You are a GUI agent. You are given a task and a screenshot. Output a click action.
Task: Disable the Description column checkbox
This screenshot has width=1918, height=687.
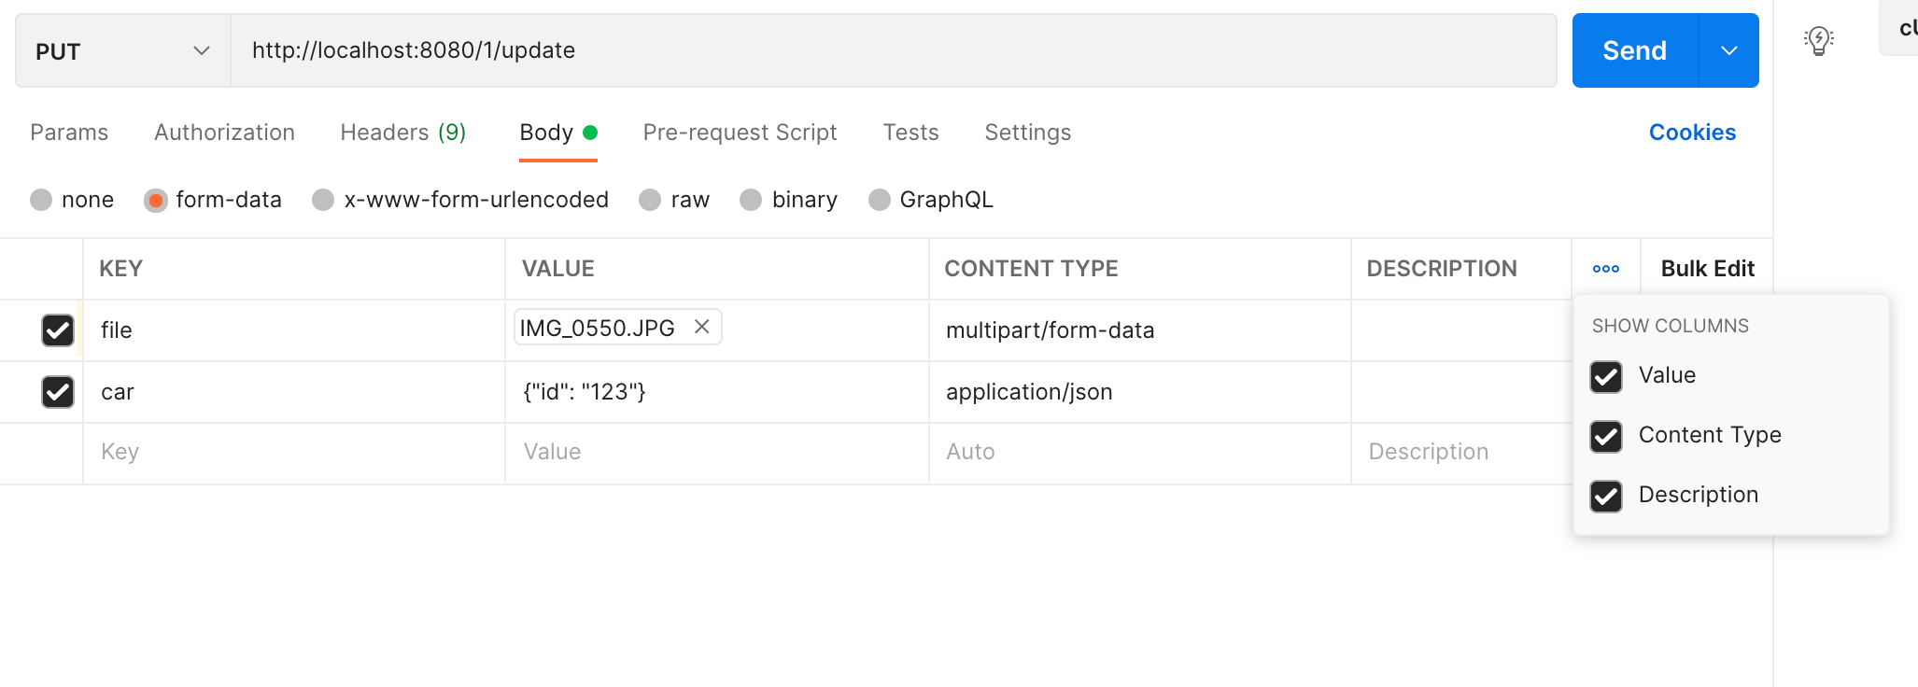click(1606, 496)
